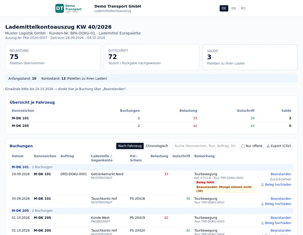This screenshot has height=235, width=303.
Task: Click pallet slip PS-20419
Action: (x=137, y=218)
